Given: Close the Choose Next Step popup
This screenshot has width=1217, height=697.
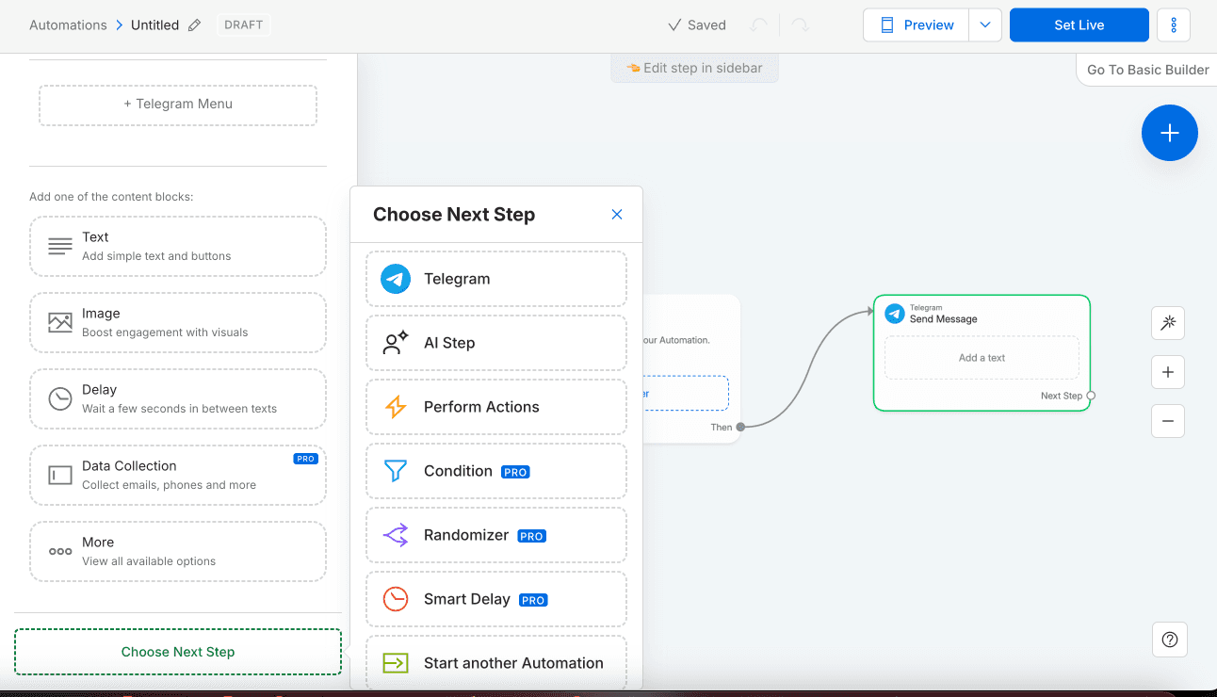Looking at the screenshot, I should tap(617, 215).
